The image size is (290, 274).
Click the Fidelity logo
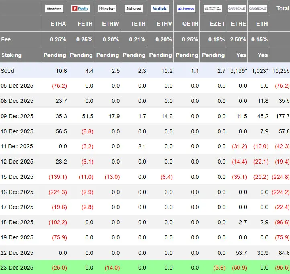pos(80,8)
